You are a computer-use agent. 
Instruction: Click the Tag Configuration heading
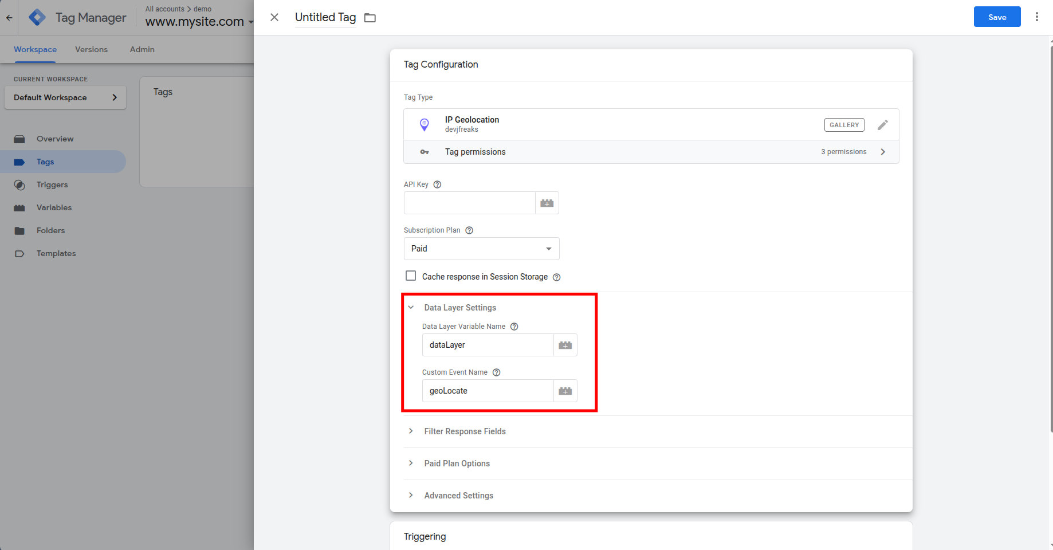[441, 64]
